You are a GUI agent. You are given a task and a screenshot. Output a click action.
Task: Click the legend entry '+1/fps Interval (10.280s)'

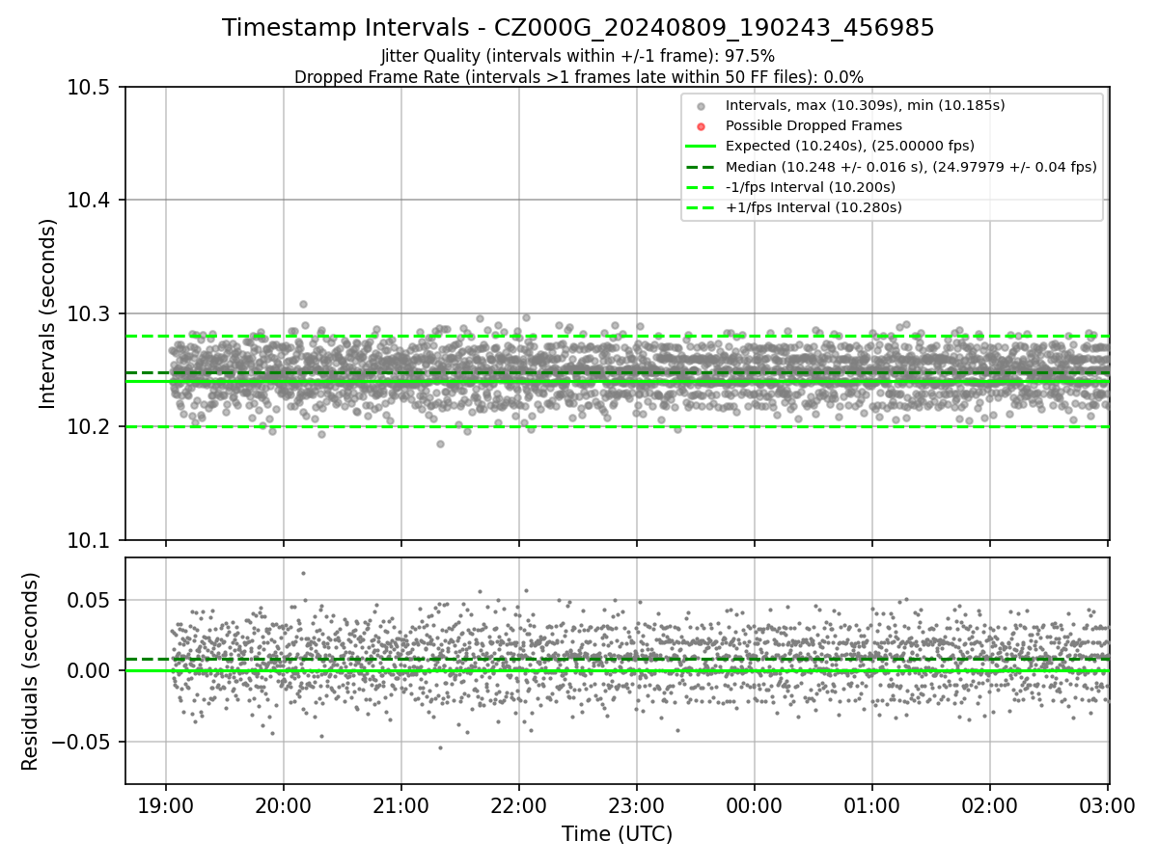pyautogui.click(x=813, y=206)
